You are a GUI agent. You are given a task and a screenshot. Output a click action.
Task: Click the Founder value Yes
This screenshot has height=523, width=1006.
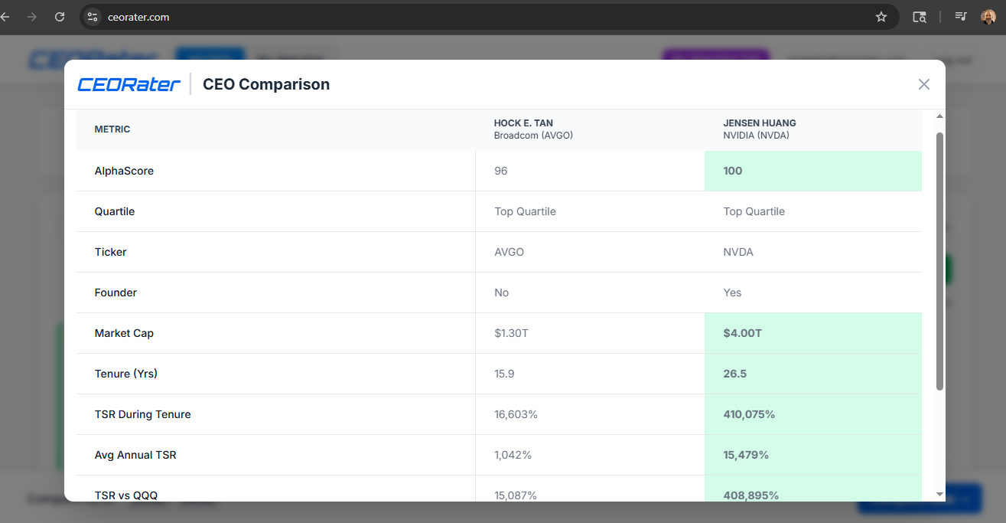click(x=733, y=293)
